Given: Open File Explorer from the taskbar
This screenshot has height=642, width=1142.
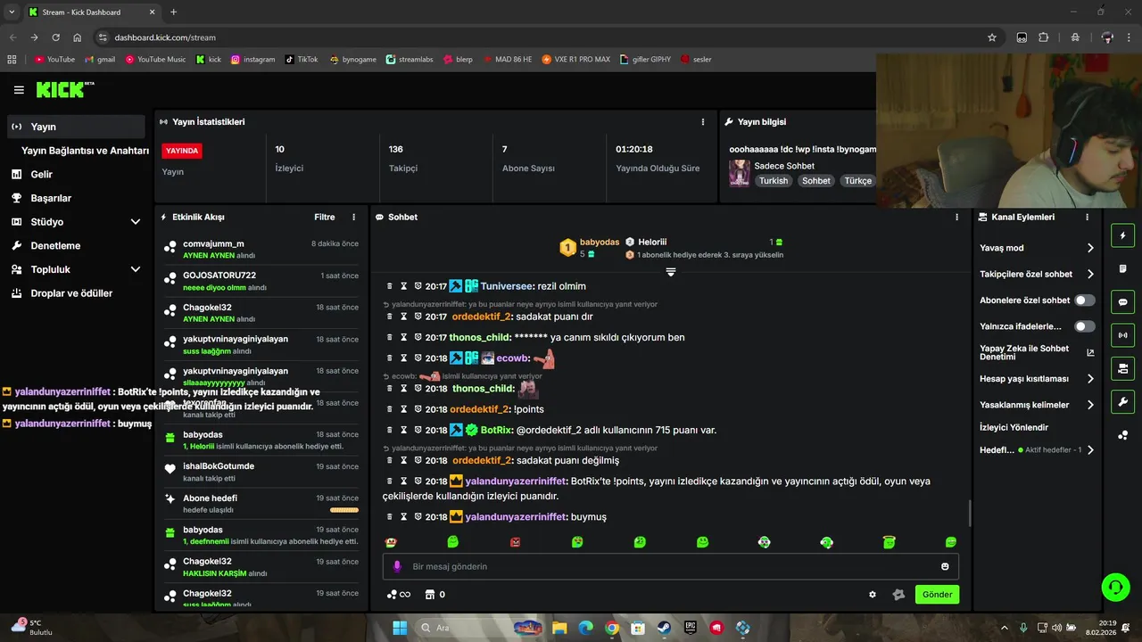Looking at the screenshot, I should 559,628.
